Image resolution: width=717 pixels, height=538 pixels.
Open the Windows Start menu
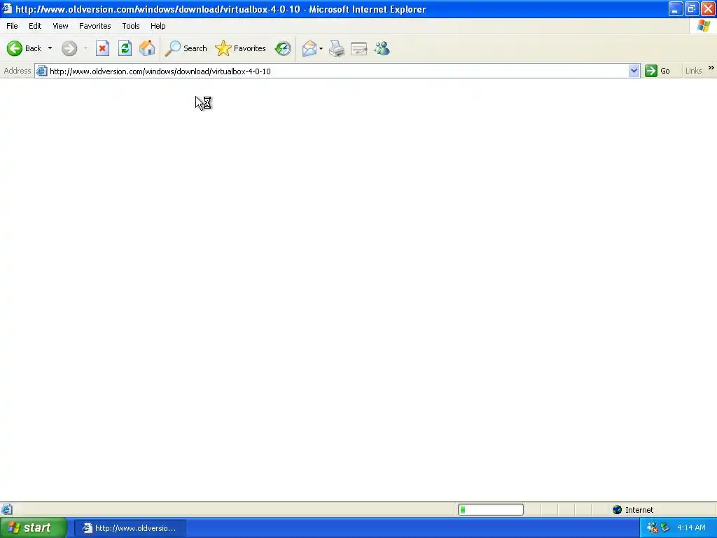coord(33,527)
